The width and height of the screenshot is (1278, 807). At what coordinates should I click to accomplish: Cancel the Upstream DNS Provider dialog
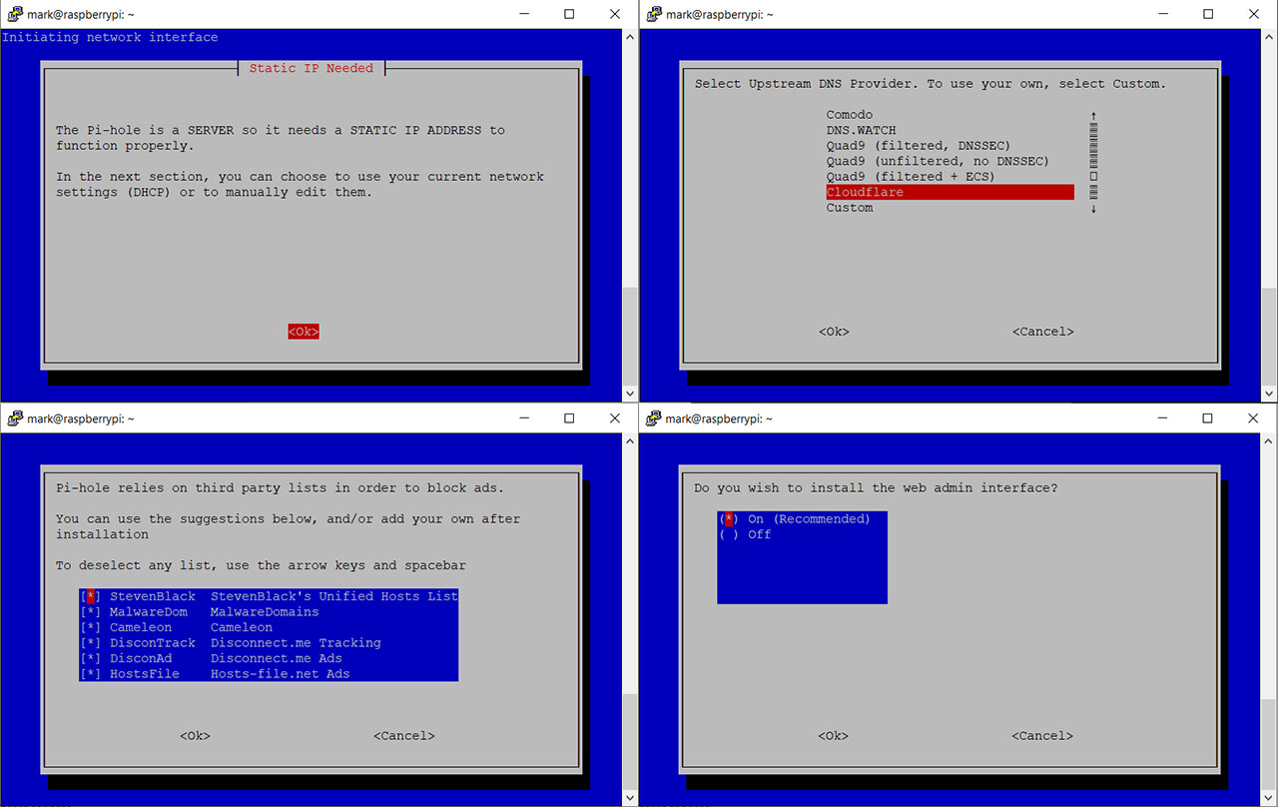pyautogui.click(x=1043, y=332)
